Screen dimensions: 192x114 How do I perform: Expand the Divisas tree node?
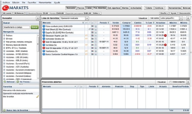click(4, 39)
